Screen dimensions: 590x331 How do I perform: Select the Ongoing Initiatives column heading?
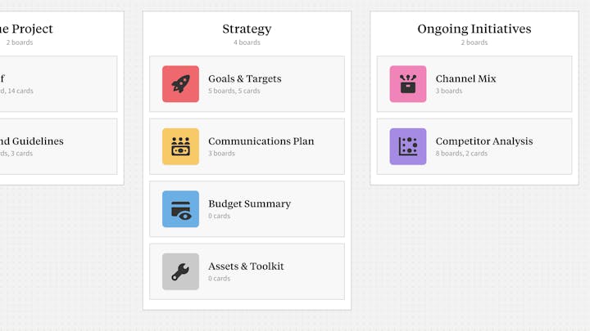pos(474,29)
